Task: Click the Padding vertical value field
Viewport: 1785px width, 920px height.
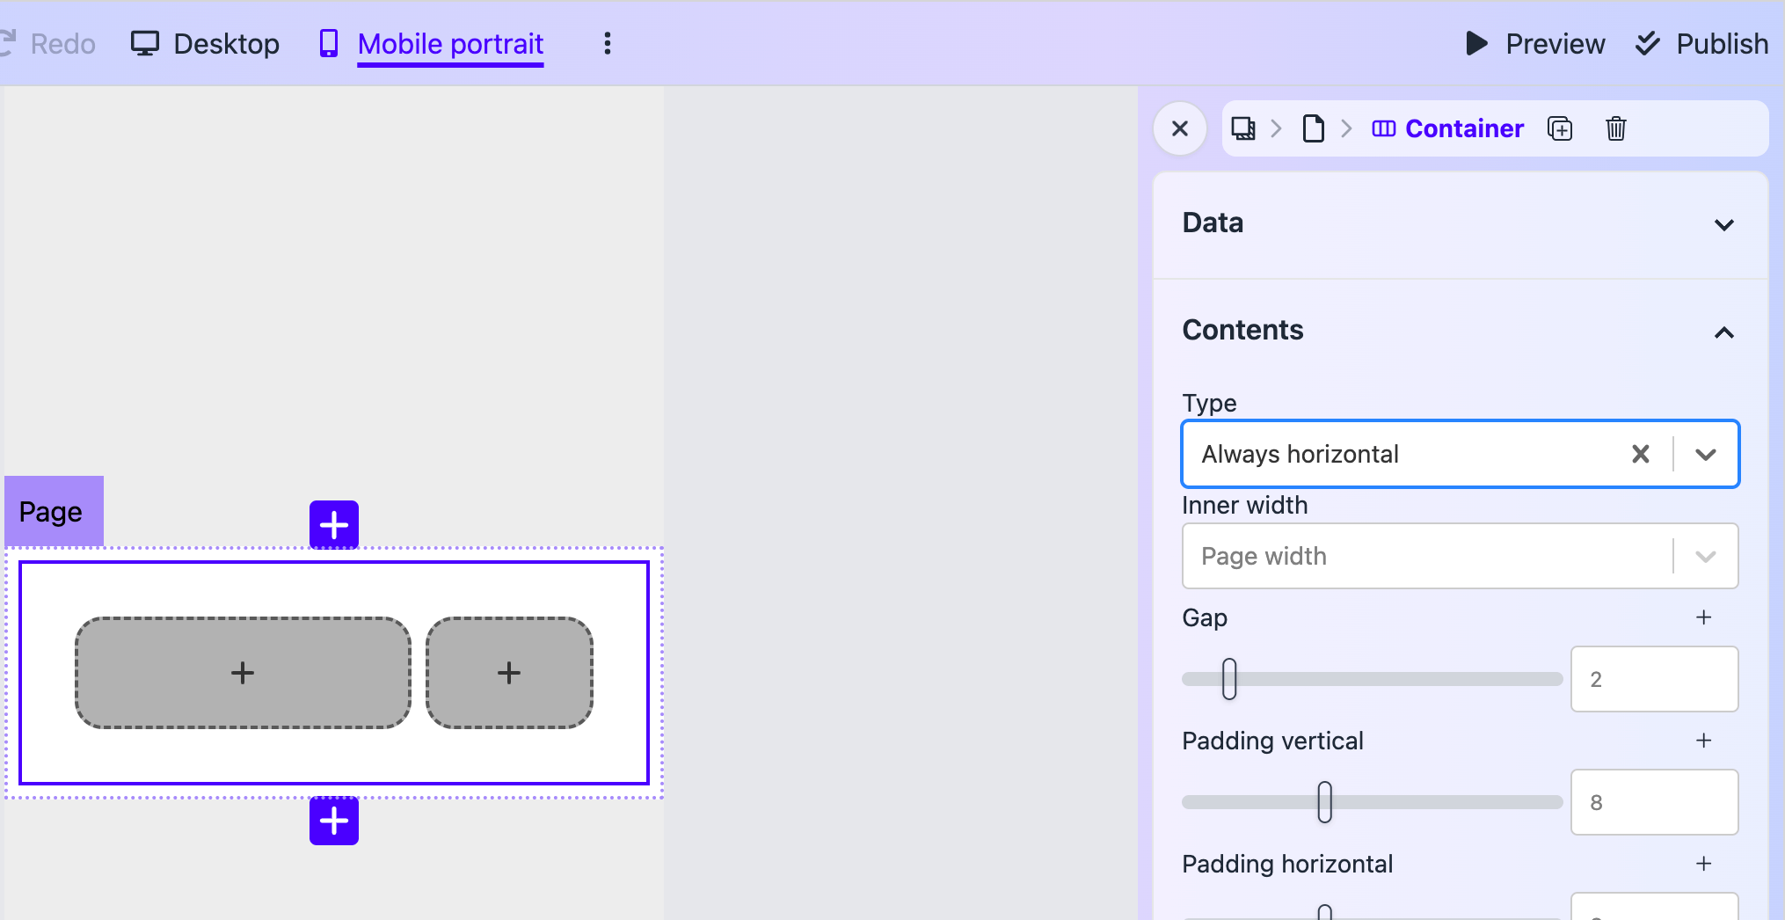Action: click(x=1653, y=802)
